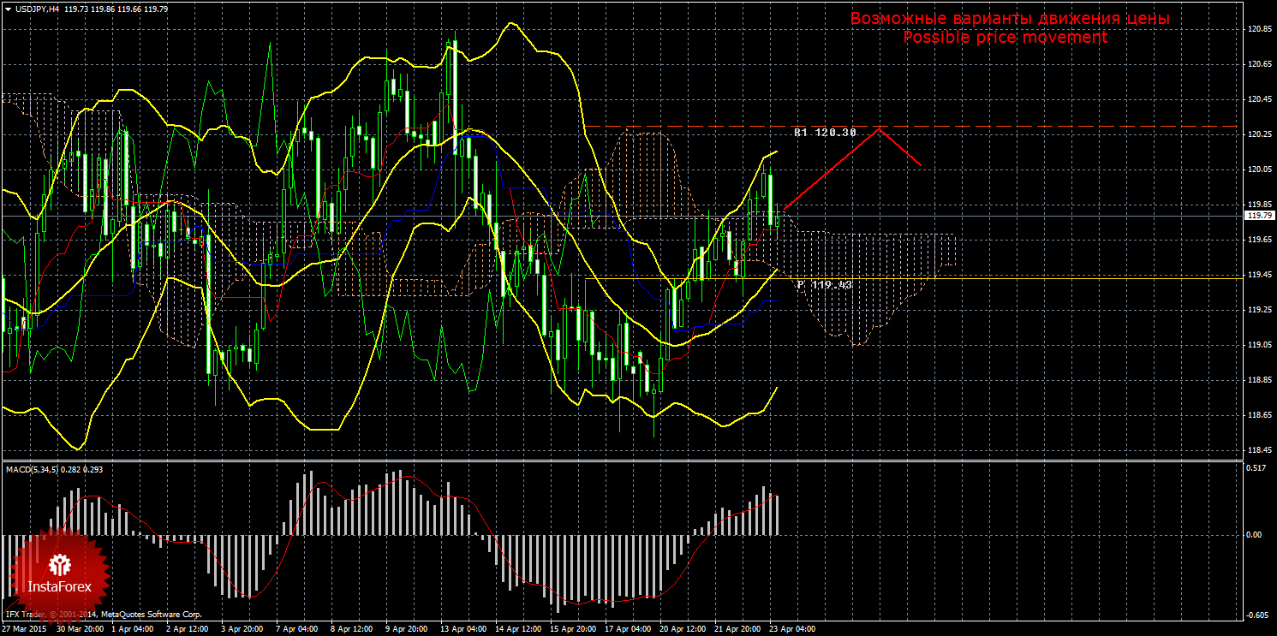Click the '17 Apr 04:00' time label
Screen dimensions: 1277x636
pos(628,629)
